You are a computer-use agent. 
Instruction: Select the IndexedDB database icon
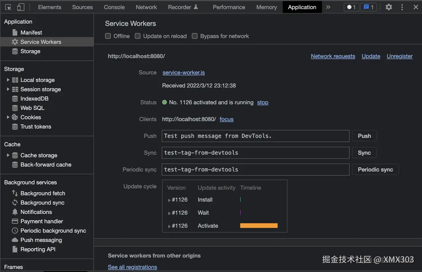[x=15, y=99]
